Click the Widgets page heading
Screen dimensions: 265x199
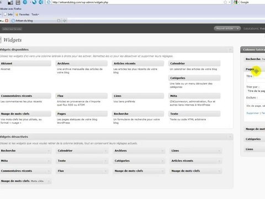point(13,40)
